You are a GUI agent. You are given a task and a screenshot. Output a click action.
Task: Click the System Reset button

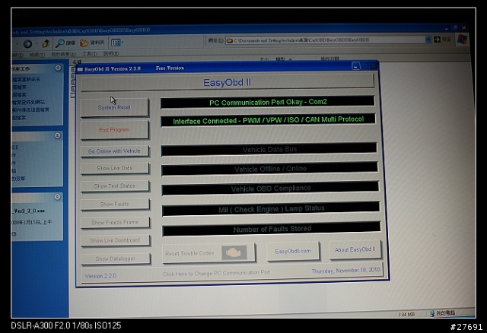[x=114, y=107]
